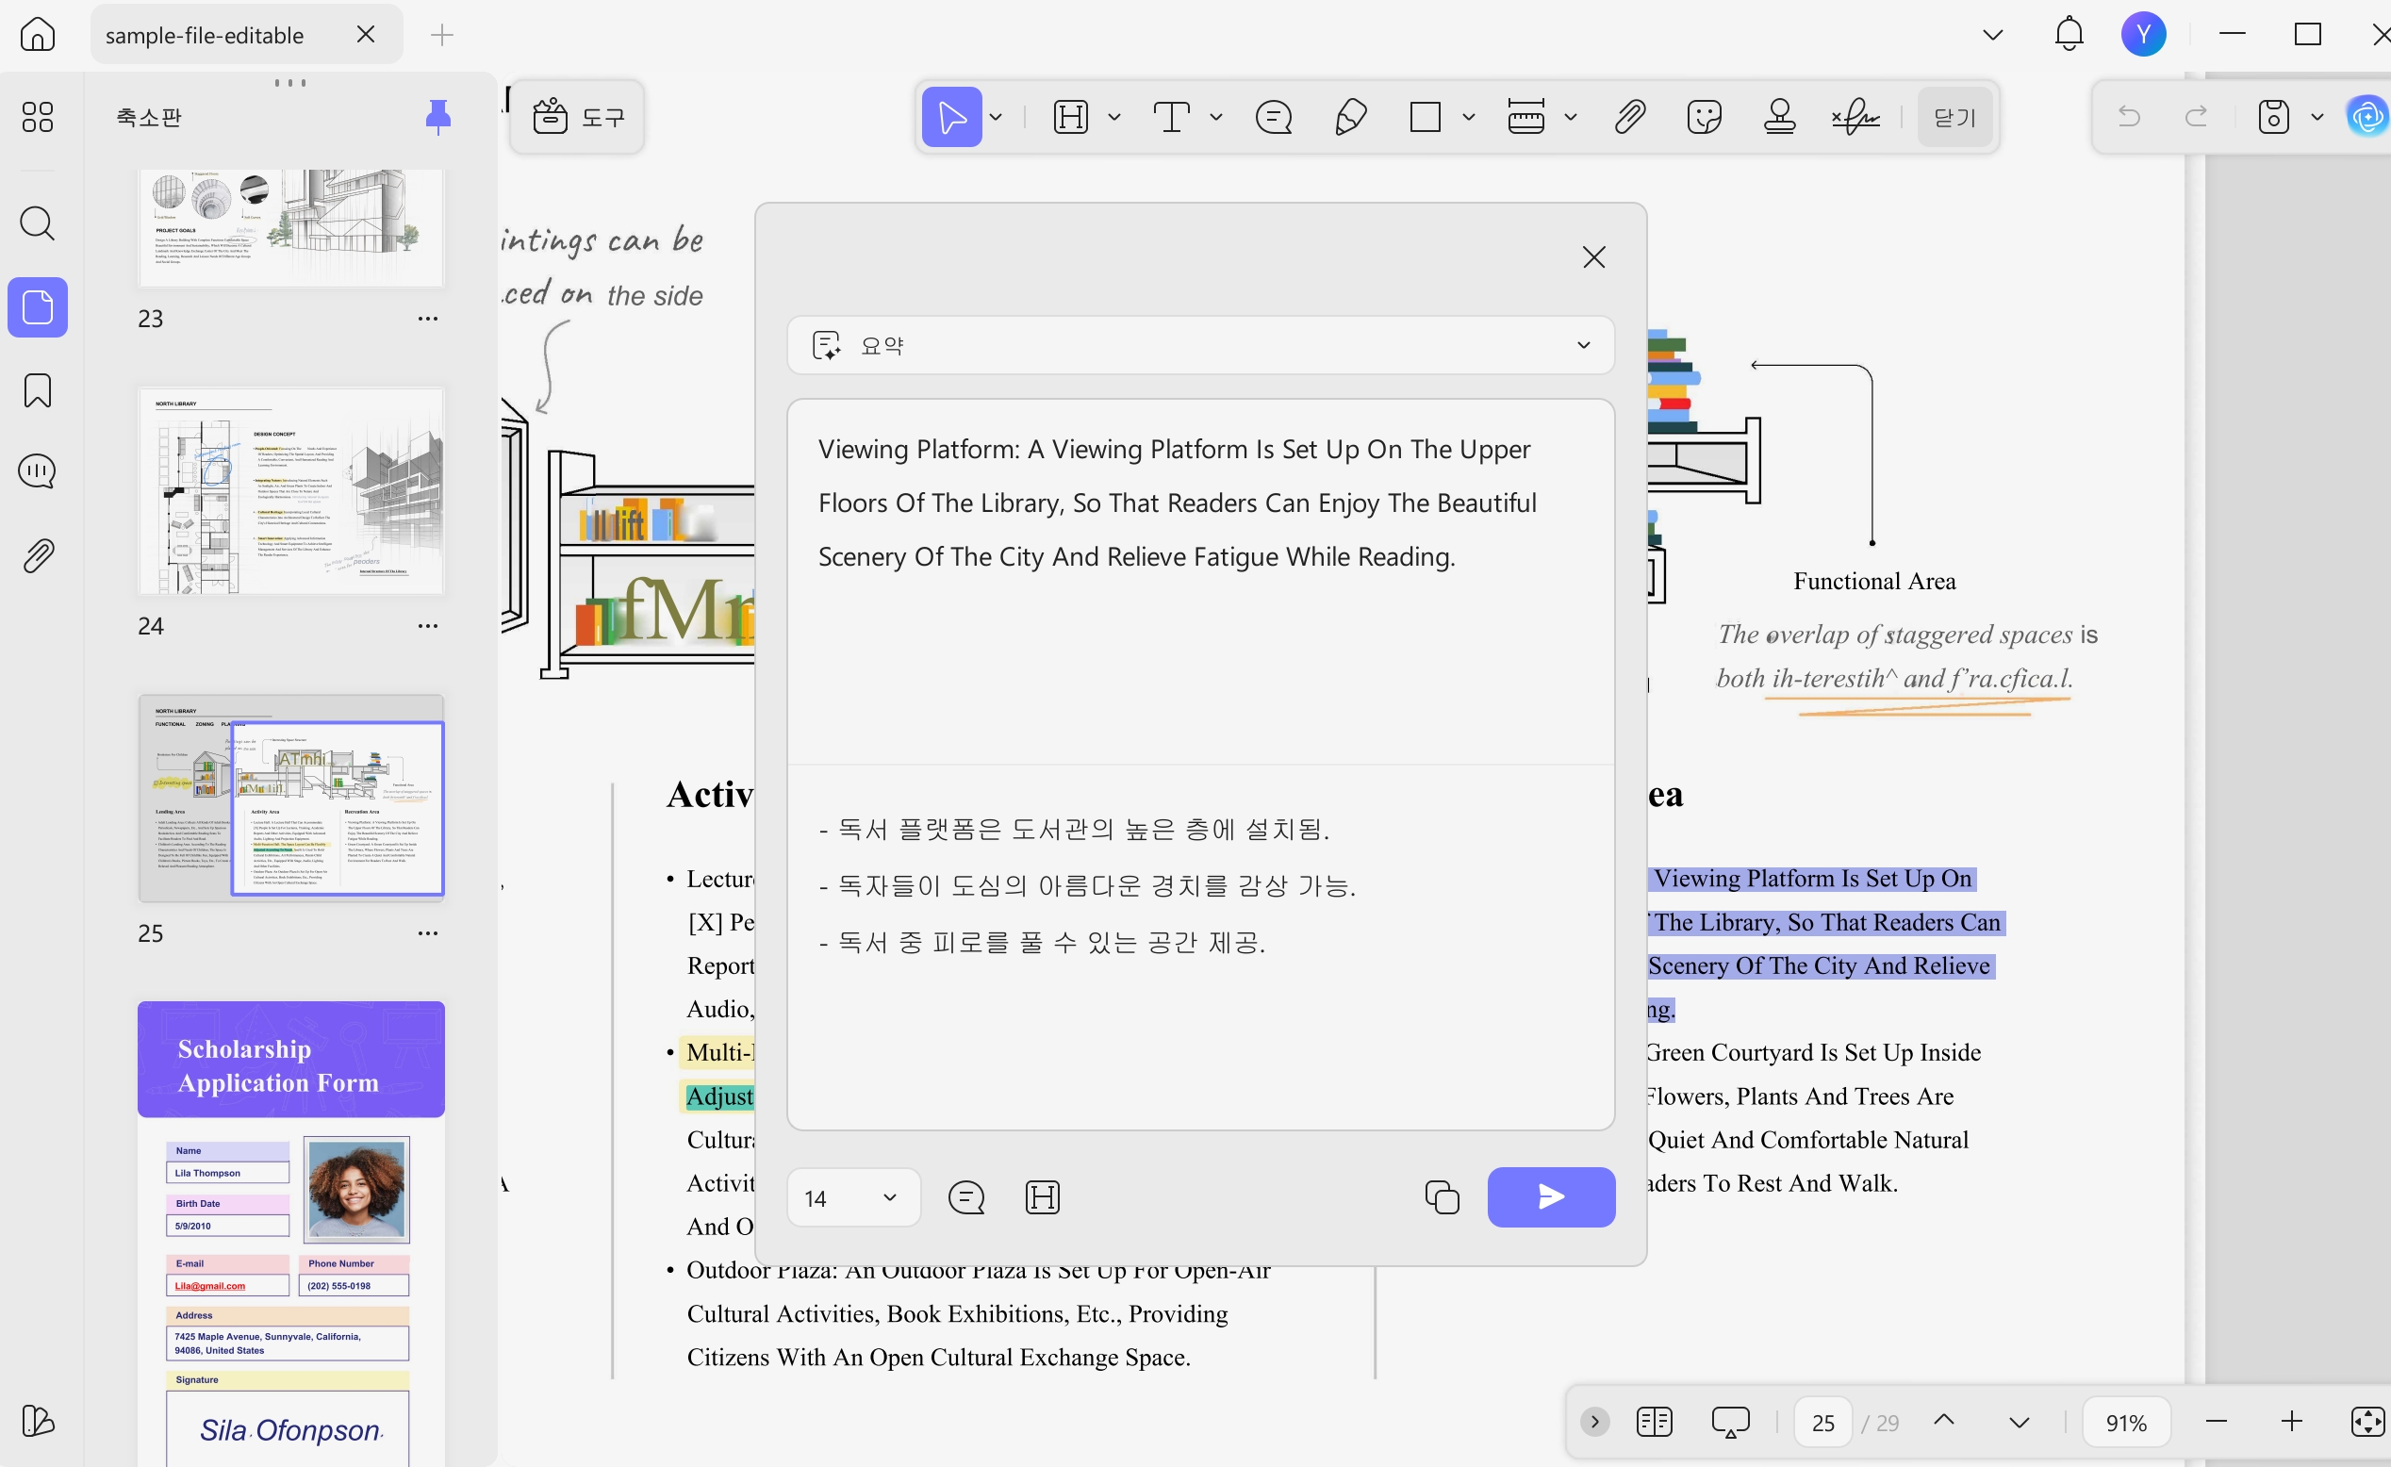Click the 닫기 button in toolbar
The width and height of the screenshot is (2391, 1467).
pyautogui.click(x=1954, y=118)
